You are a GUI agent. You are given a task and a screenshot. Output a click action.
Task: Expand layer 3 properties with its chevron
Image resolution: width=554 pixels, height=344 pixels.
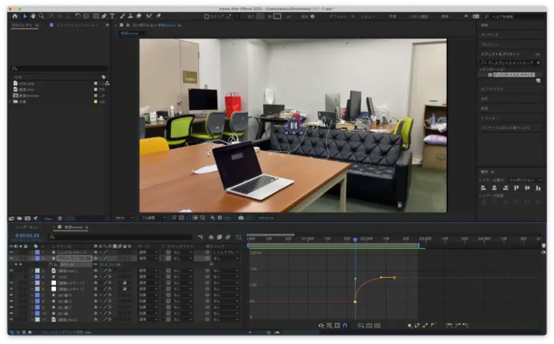[x=32, y=270]
